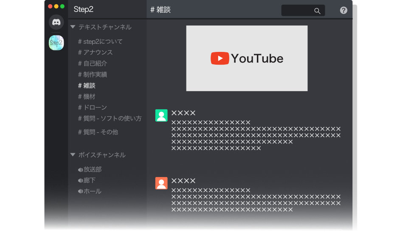This screenshot has height=234, width=397.
Task: Click speaker icon beside ホール
Action: click(x=80, y=191)
